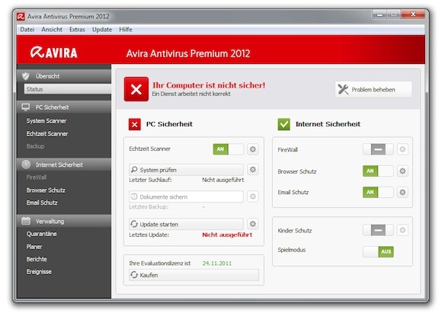Toggle the Spielmodus switch
The height and width of the screenshot is (313, 442).
(378, 251)
